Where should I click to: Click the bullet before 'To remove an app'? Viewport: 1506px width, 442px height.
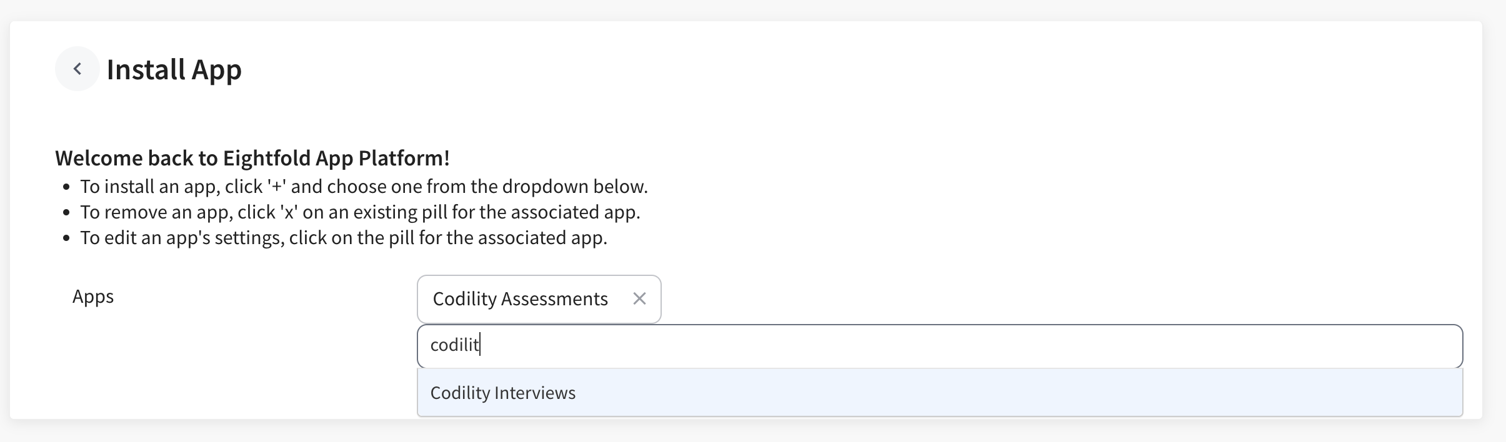pos(67,213)
